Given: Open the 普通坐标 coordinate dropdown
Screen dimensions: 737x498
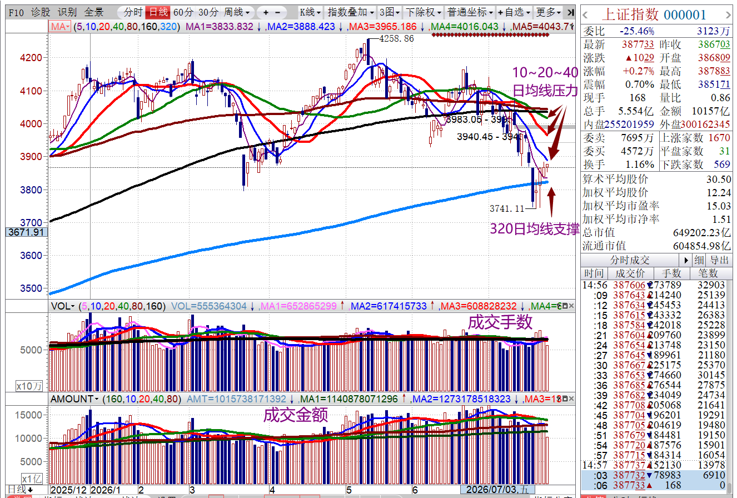Looking at the screenshot, I should click(470, 12).
